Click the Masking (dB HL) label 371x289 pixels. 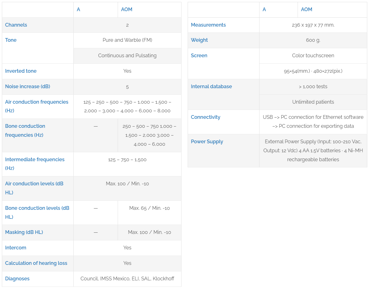(x=24, y=232)
